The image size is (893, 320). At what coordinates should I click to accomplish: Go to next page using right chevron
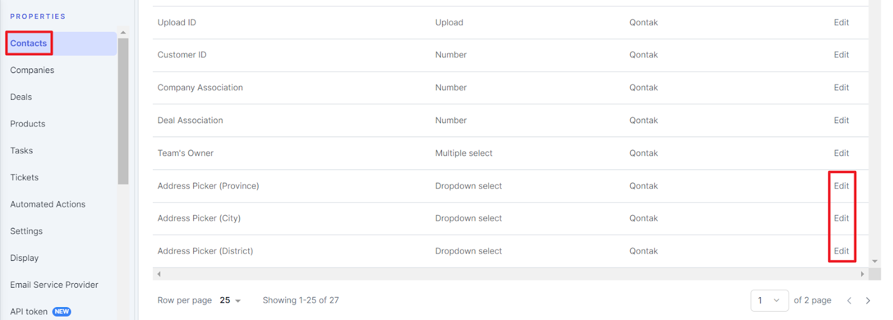tap(868, 300)
